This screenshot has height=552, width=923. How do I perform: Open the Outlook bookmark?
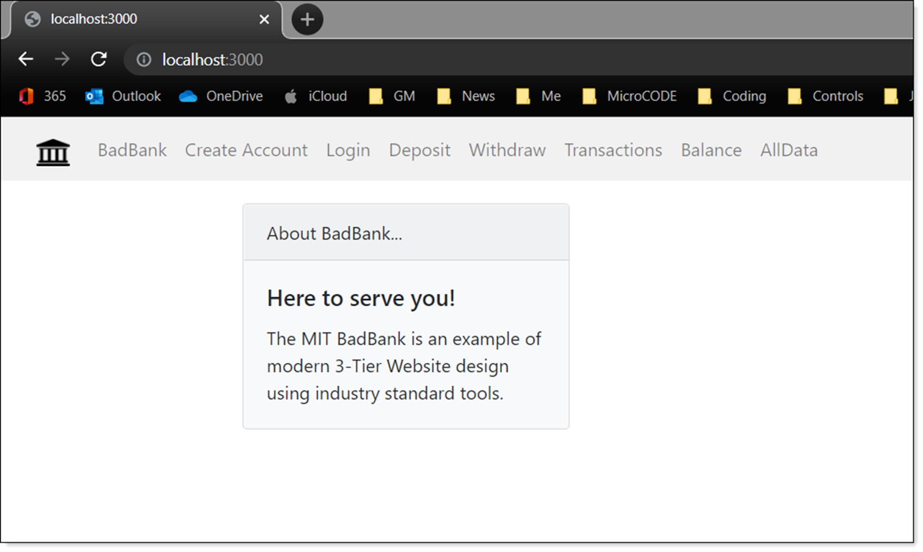click(x=123, y=96)
